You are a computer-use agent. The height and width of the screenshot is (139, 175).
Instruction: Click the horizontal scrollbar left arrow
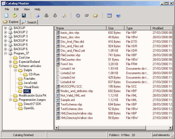pyautogui.click(x=57, y=128)
